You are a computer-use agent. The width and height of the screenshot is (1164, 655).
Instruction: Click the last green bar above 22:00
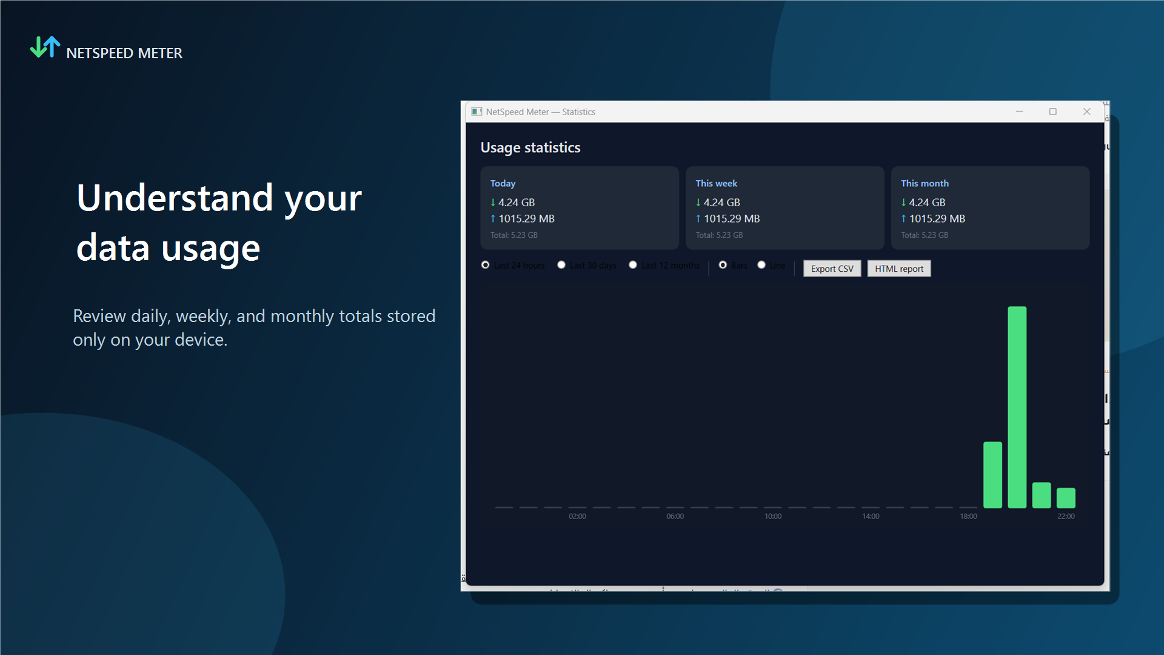point(1066,498)
